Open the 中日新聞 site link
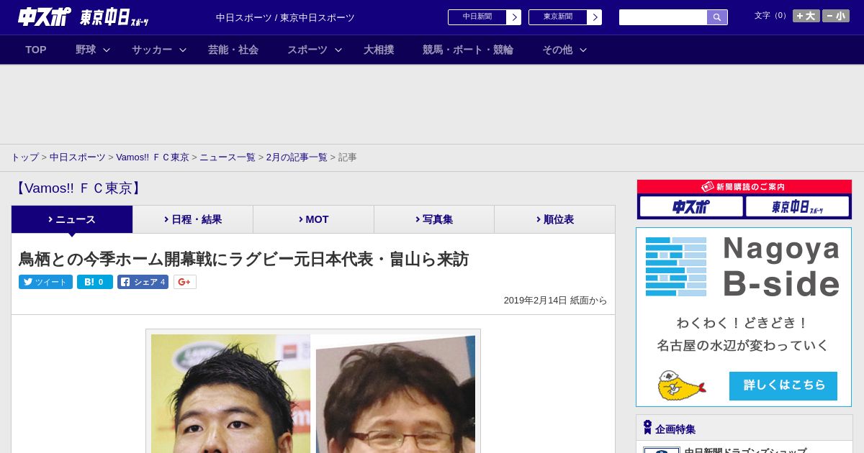The width and height of the screenshot is (864, 453). 477,17
